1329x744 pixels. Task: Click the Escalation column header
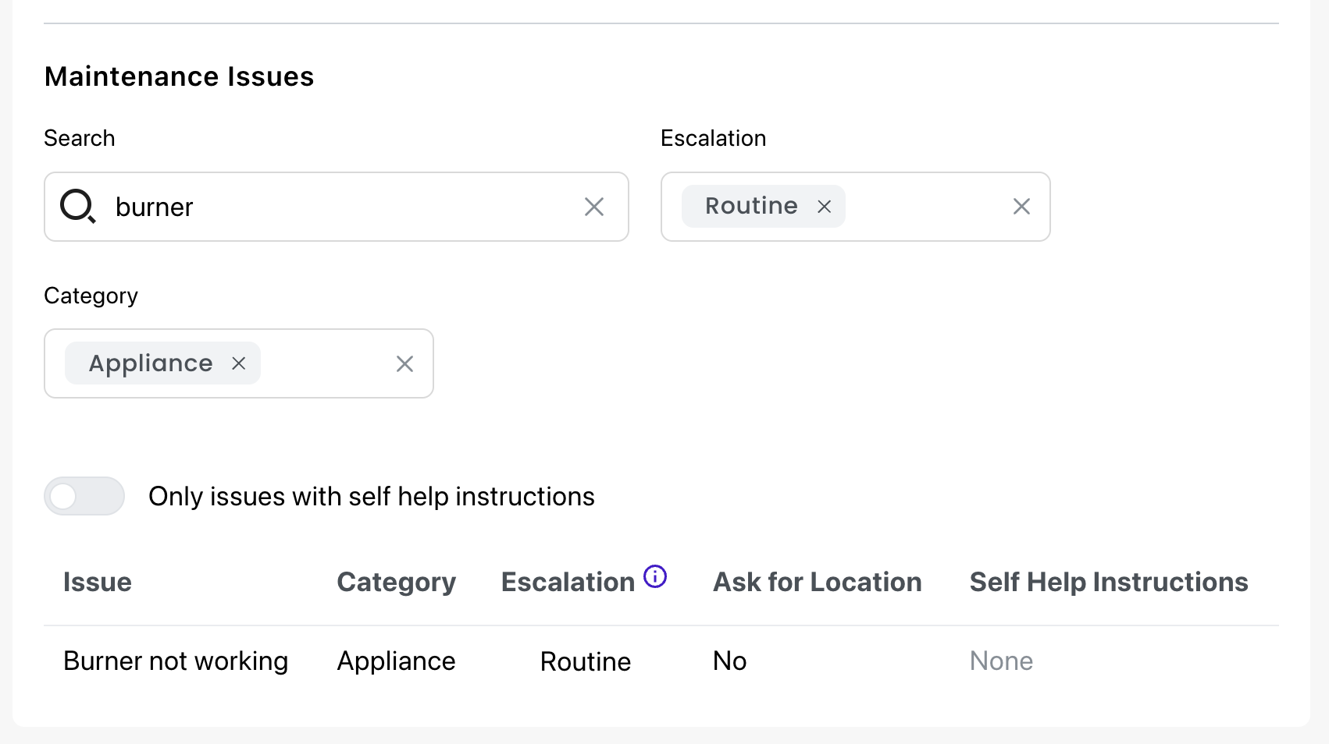click(x=568, y=583)
